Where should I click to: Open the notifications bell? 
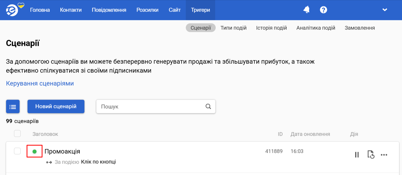pyautogui.click(x=306, y=10)
